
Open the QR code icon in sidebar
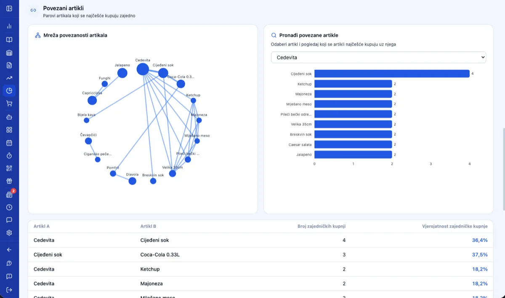[x=9, y=168]
